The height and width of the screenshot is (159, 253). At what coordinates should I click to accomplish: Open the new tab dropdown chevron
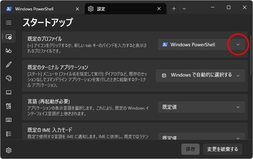184,9
